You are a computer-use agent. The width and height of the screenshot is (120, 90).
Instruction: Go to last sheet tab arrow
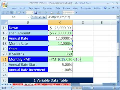[10, 84]
